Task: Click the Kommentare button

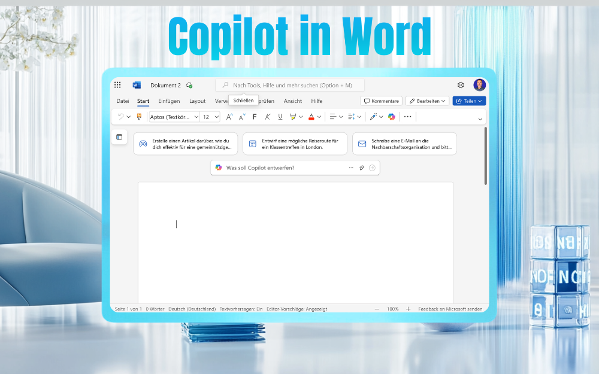Action: point(381,101)
